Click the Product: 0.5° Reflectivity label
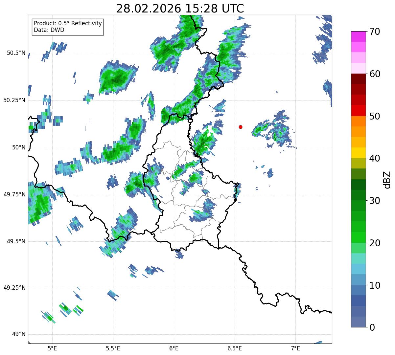Image resolution: width=395 pixels, height=355 pixels. (68, 24)
